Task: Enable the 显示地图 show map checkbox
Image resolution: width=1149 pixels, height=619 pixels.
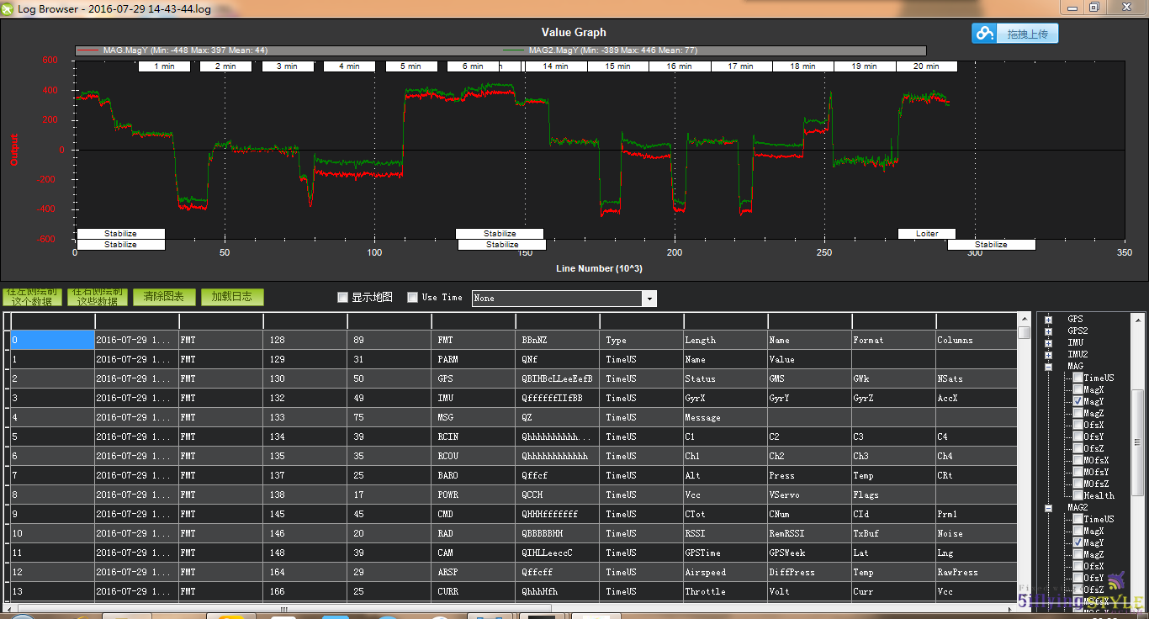Action: point(342,297)
